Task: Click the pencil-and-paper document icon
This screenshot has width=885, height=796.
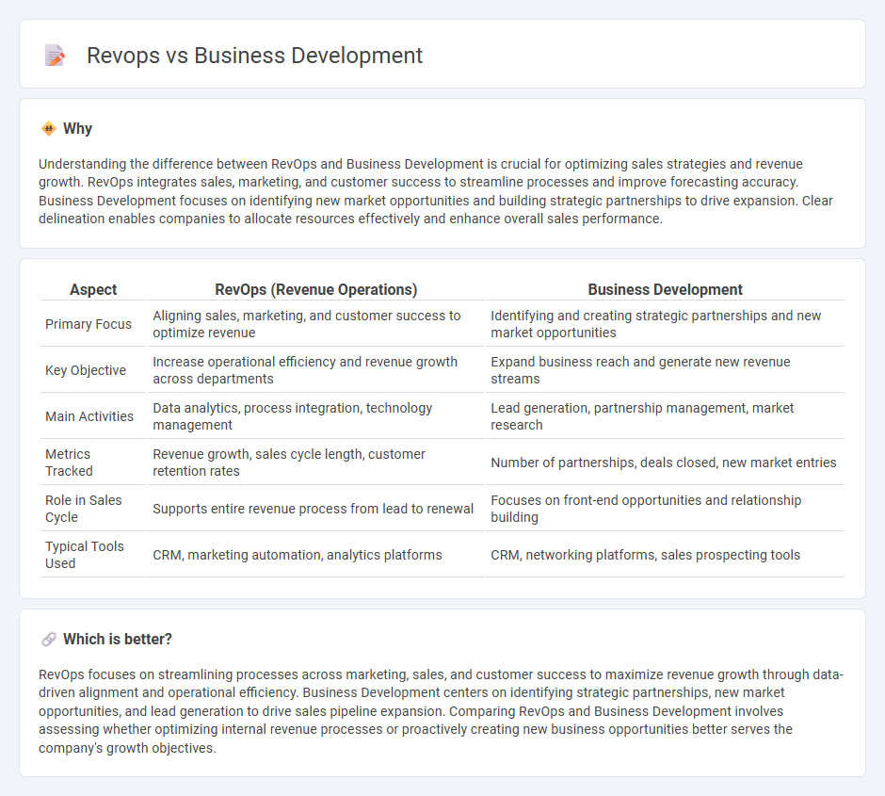Action: [x=55, y=56]
